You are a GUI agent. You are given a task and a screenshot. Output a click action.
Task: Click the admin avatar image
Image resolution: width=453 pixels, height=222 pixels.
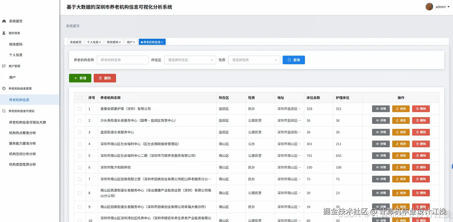[429, 7]
